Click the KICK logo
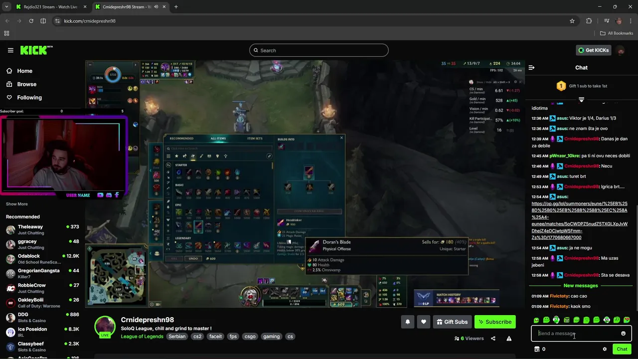The width and height of the screenshot is (638, 359). [36, 50]
